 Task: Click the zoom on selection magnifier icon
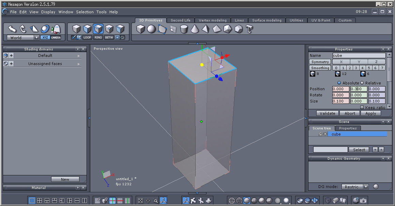tap(155, 201)
